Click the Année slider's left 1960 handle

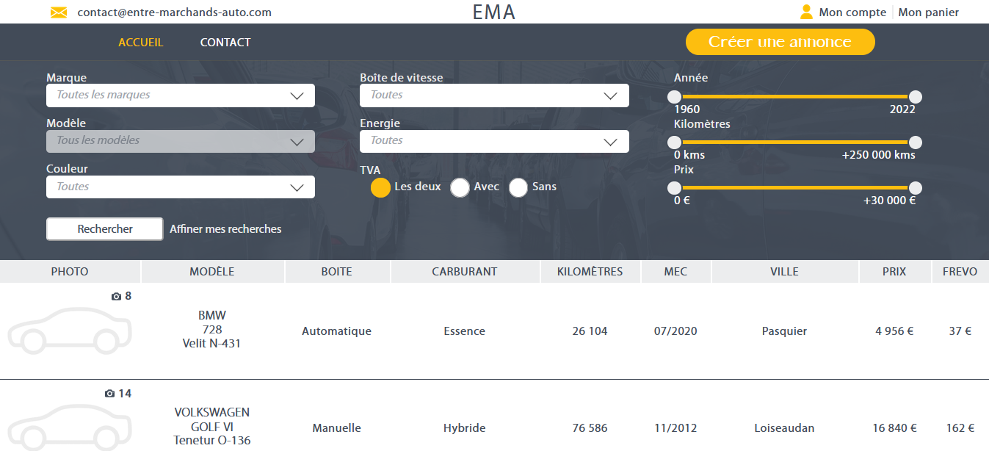pyautogui.click(x=674, y=97)
